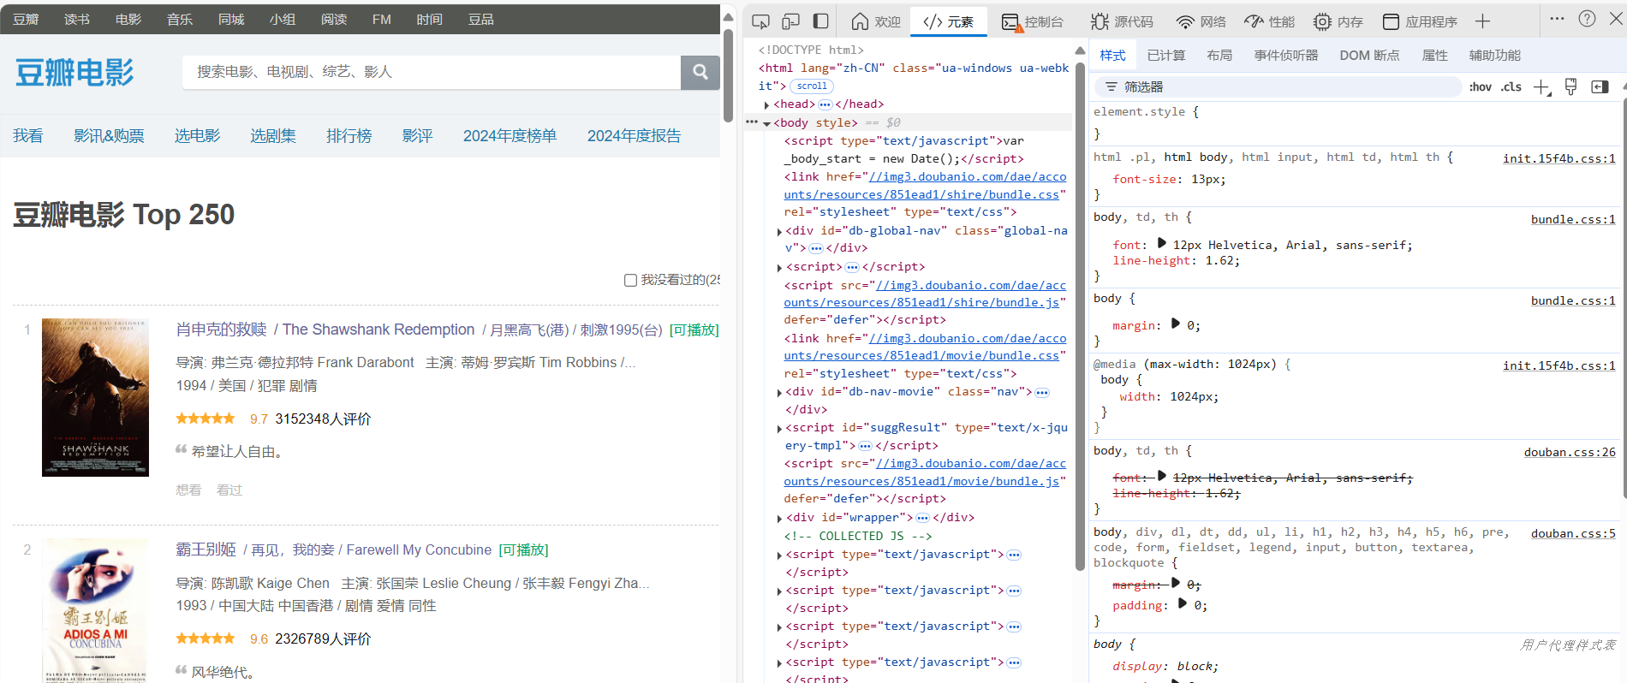Click the scroll badge on html element
The width and height of the screenshot is (1627, 683).
[812, 86]
